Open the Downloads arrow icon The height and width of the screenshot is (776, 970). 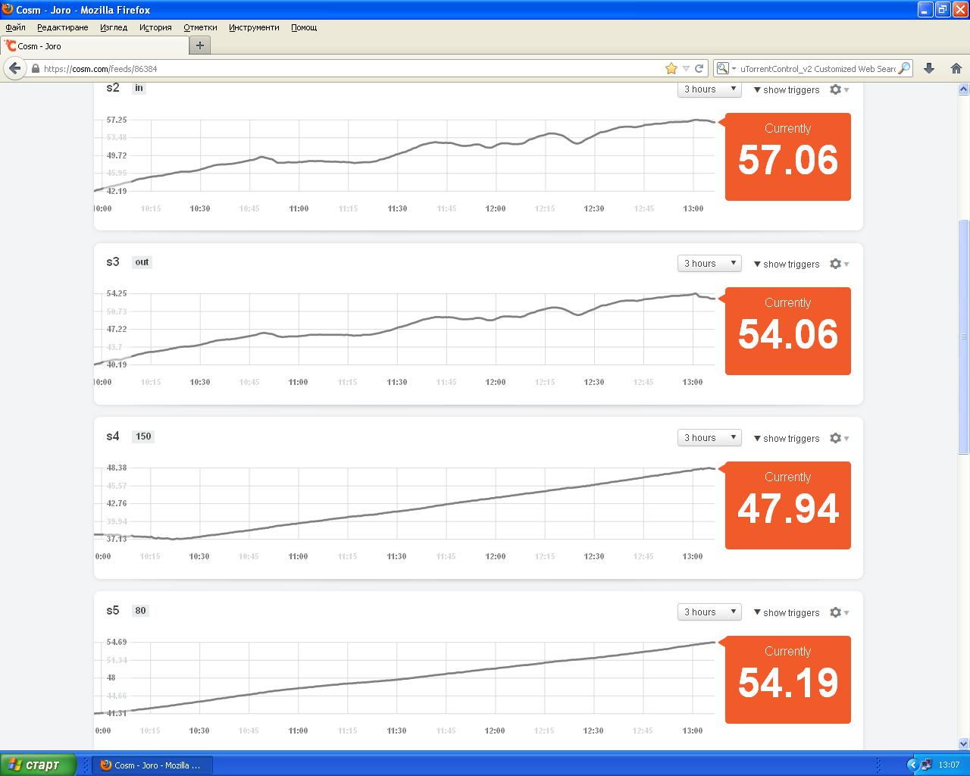[929, 68]
